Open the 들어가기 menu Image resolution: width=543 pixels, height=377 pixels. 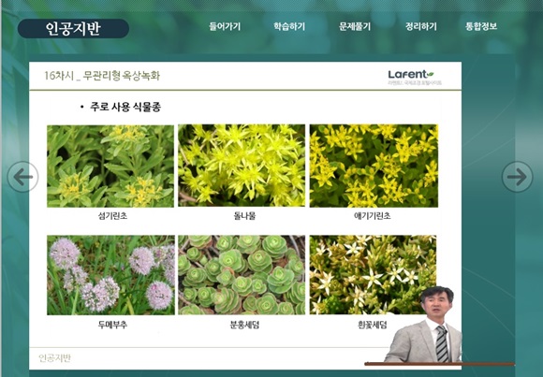[225, 26]
